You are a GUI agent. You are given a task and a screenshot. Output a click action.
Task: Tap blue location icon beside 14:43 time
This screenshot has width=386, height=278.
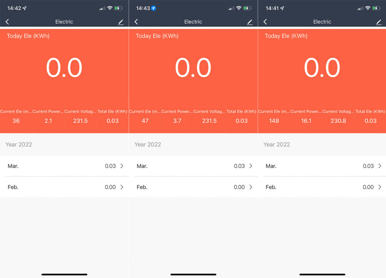[x=153, y=8]
